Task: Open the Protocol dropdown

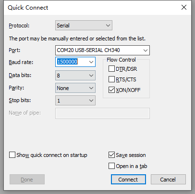Action: [84, 26]
